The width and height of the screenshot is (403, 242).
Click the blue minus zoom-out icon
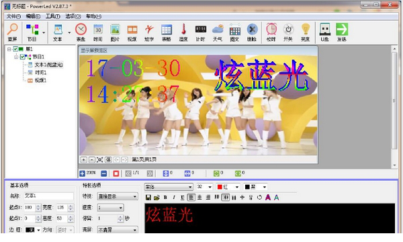coord(104,174)
